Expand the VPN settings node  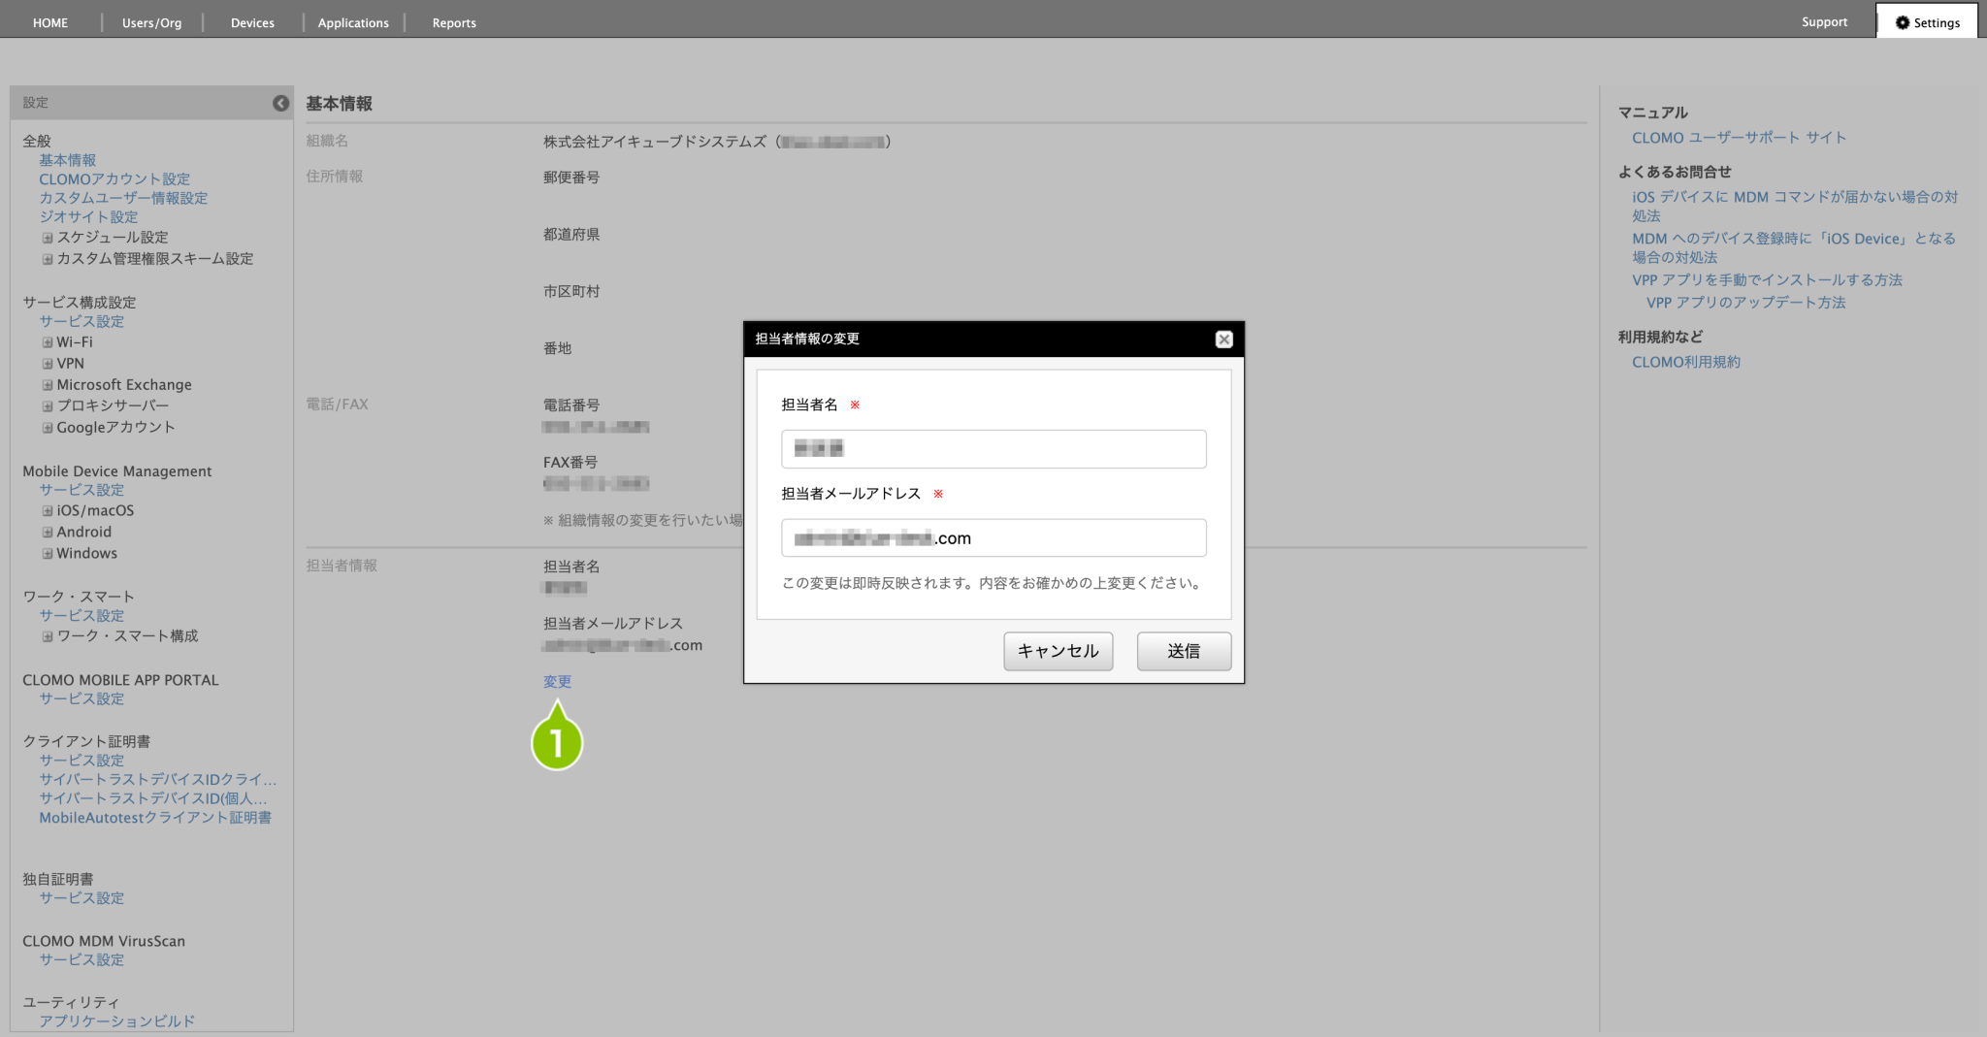pos(47,364)
